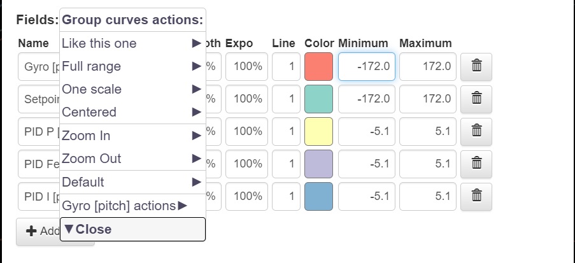Choose 'Centered' from curves actions
The width and height of the screenshot is (575, 263).
pos(132,112)
